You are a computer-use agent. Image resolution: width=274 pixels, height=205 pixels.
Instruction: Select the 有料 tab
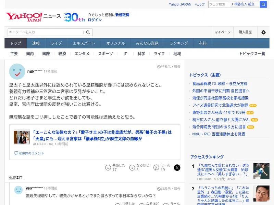[203, 43]
